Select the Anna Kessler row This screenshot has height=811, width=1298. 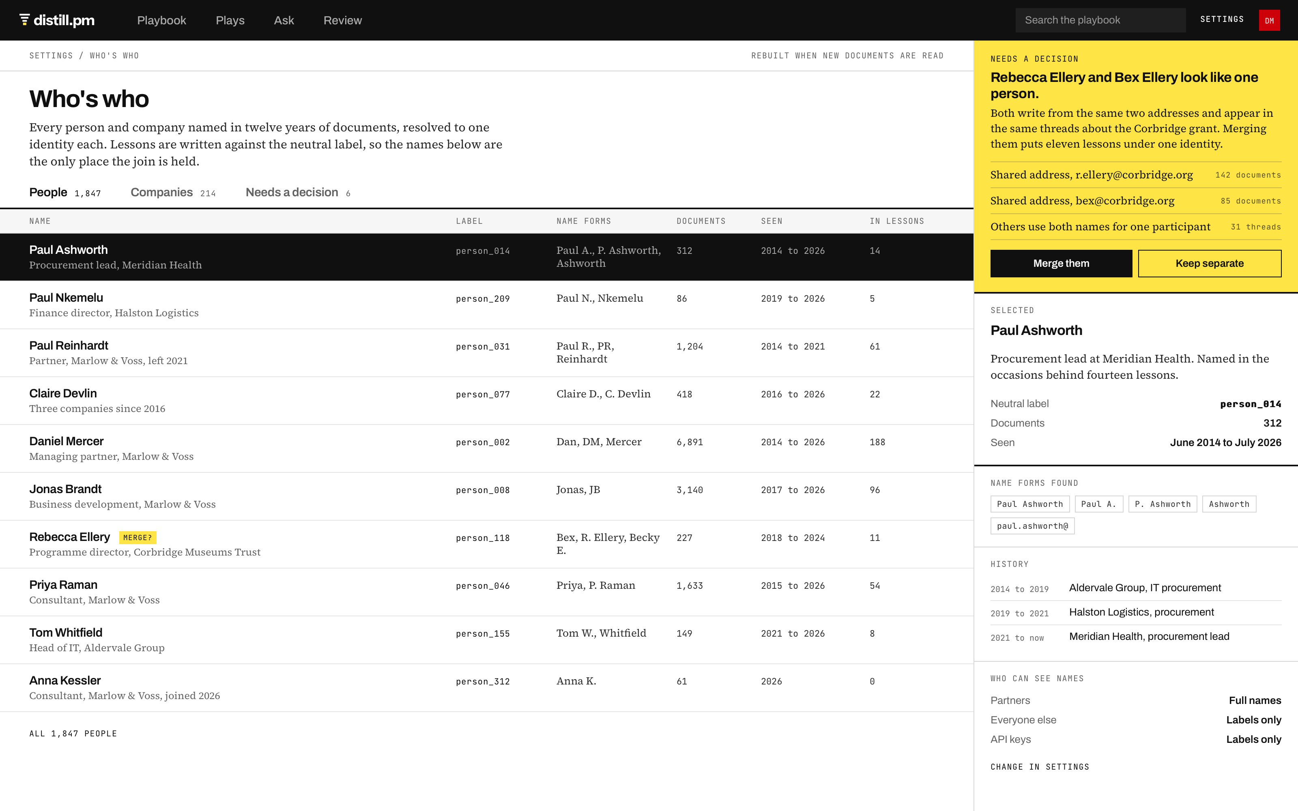pos(486,688)
